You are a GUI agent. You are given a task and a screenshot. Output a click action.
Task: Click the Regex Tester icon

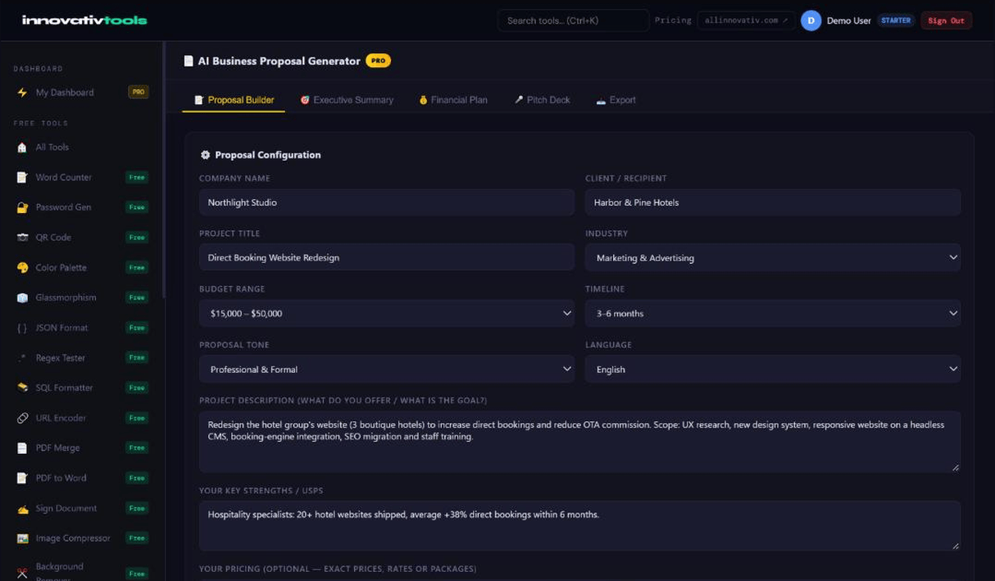(22, 358)
